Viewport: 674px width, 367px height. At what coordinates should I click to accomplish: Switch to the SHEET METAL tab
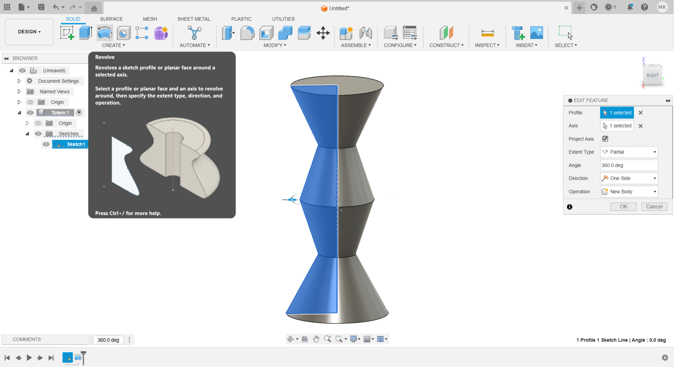[193, 19]
